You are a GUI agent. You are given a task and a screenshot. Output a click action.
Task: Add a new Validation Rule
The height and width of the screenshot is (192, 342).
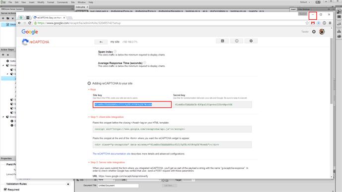point(68,184)
